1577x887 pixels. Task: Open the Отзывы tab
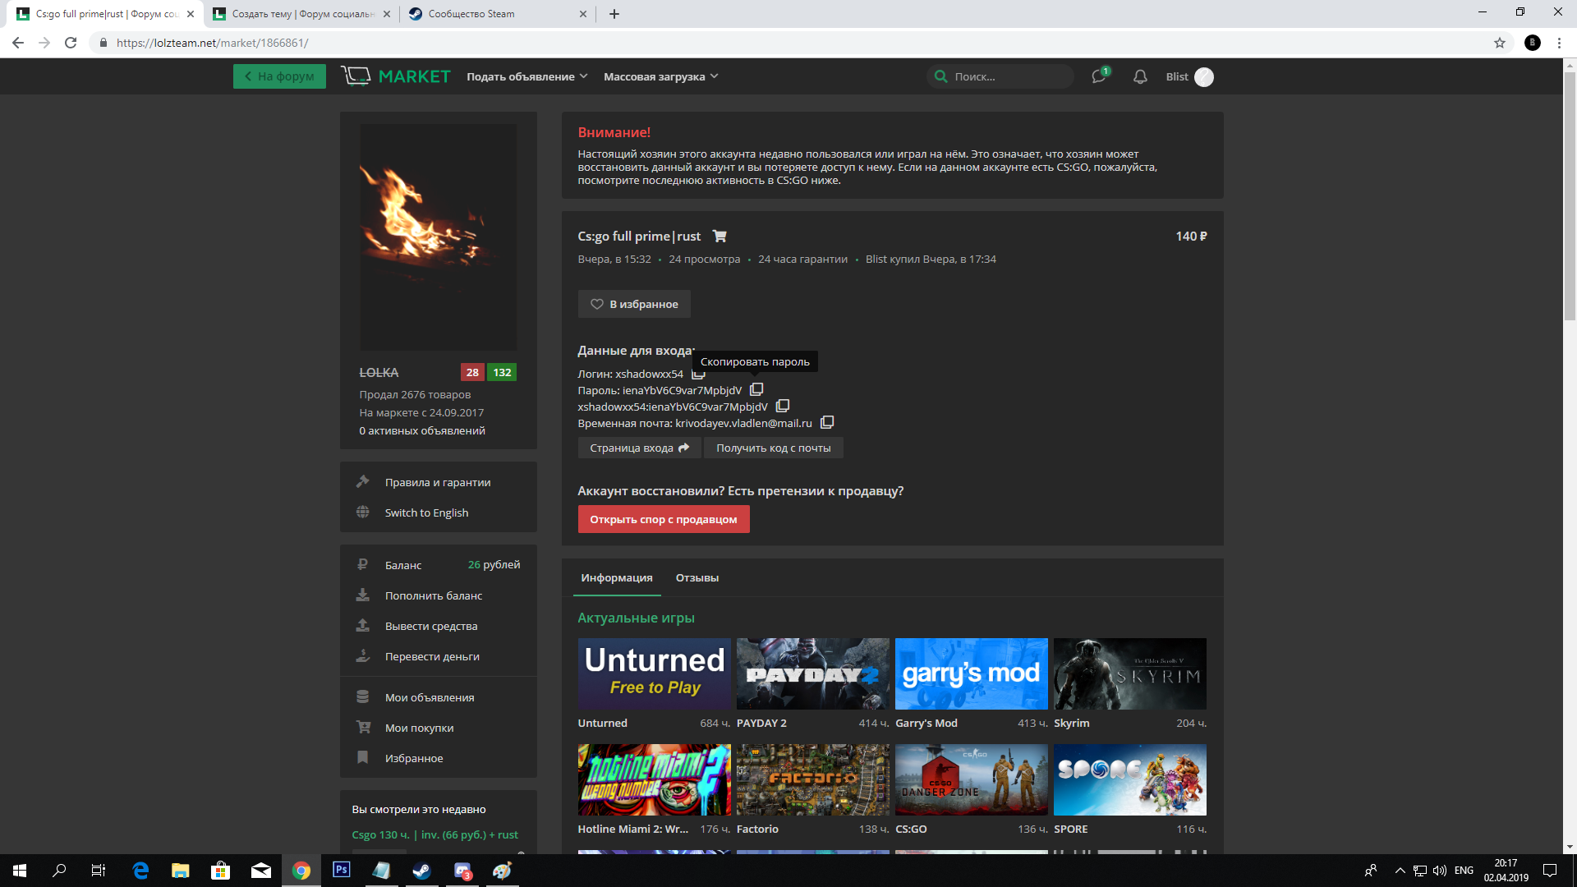[x=697, y=577]
